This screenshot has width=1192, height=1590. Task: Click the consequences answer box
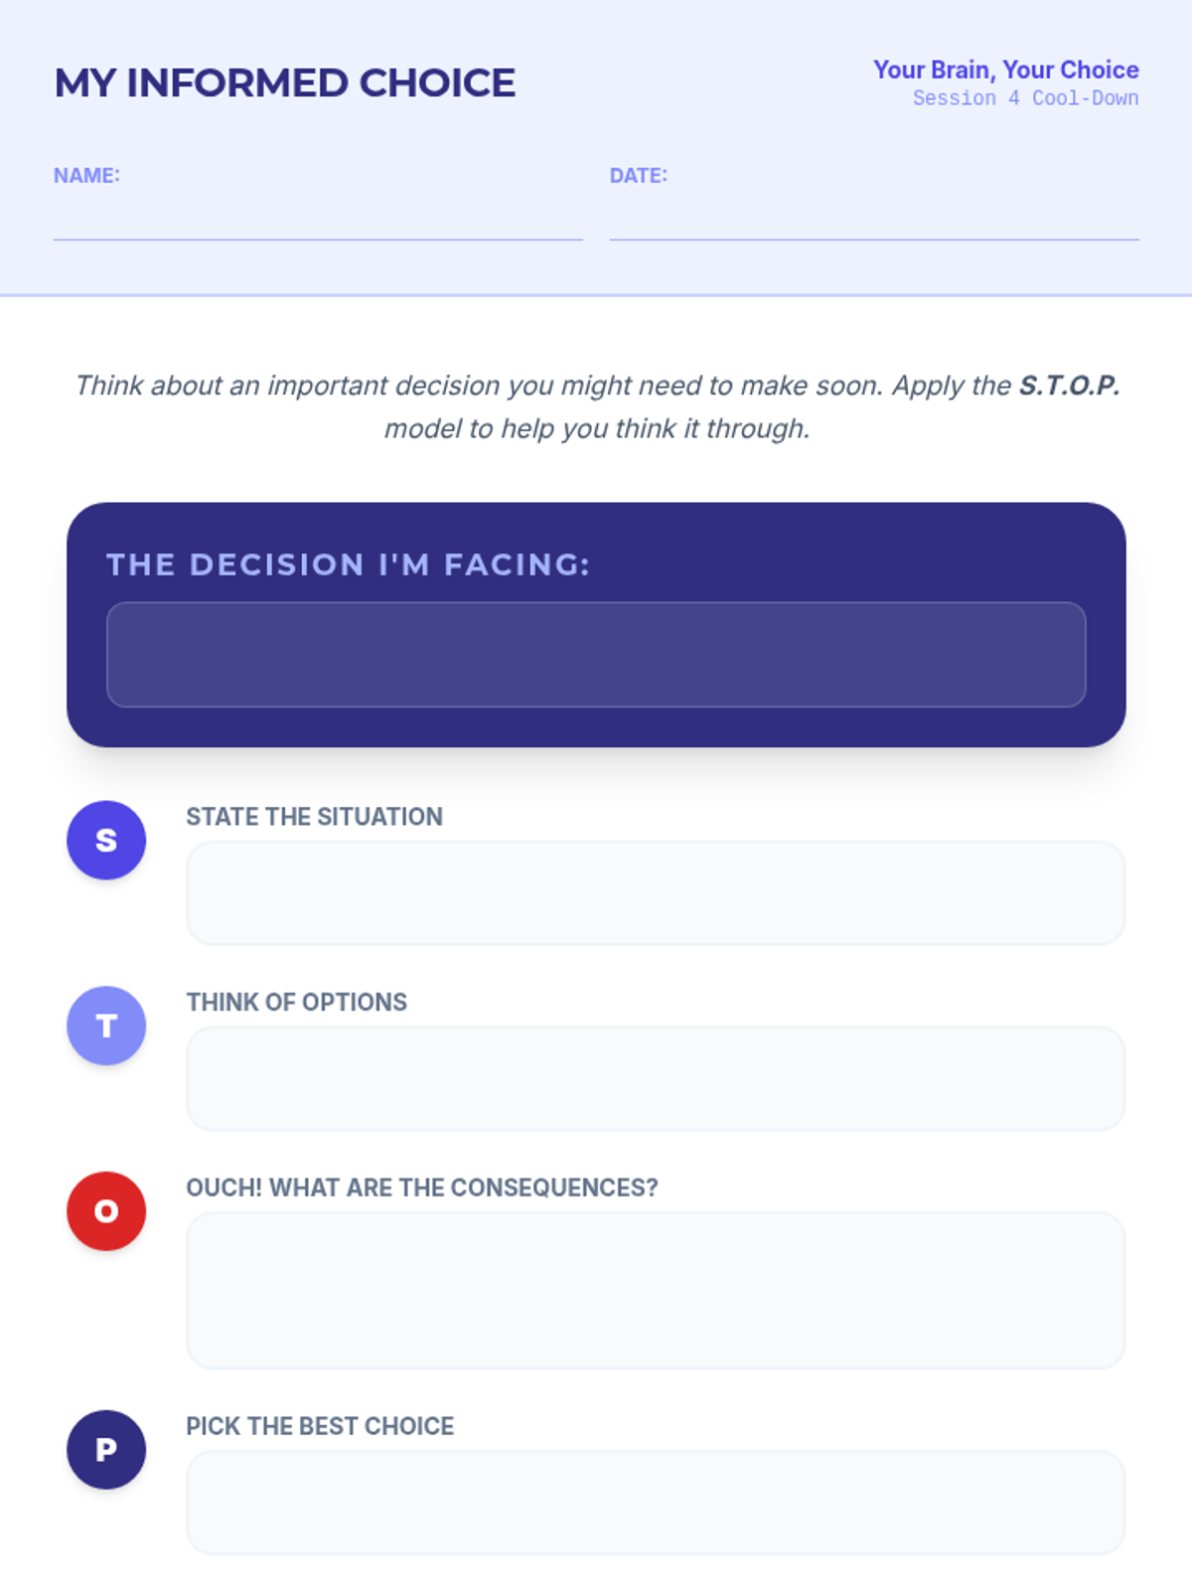click(656, 1290)
